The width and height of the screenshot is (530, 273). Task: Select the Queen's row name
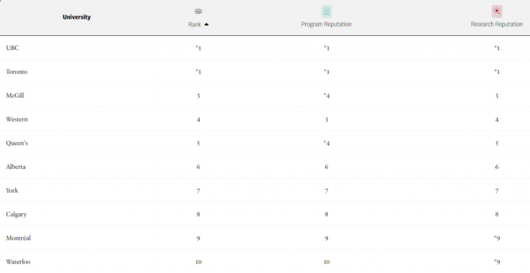point(17,143)
